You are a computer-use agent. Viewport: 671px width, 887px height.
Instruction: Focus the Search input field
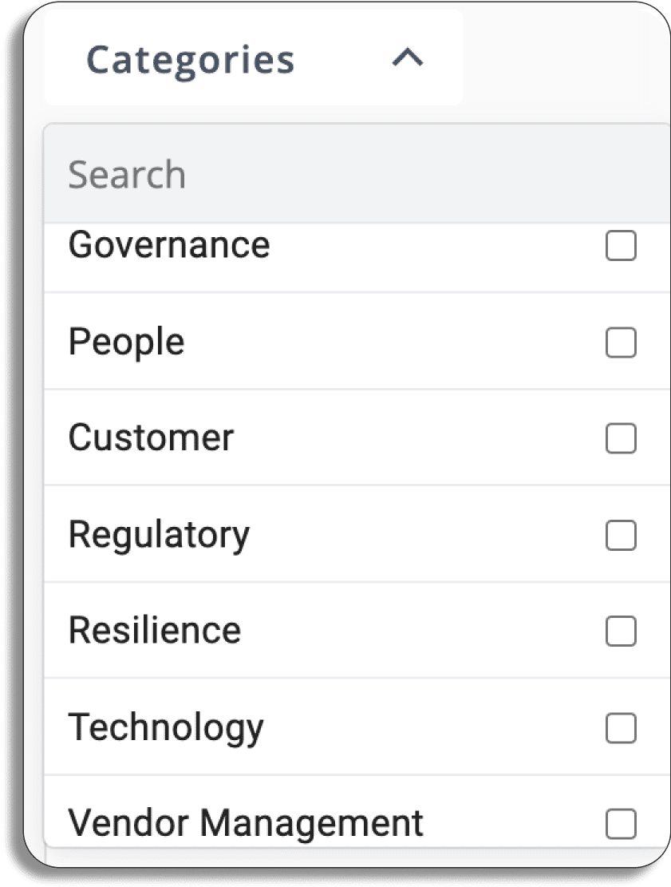pyautogui.click(x=357, y=174)
